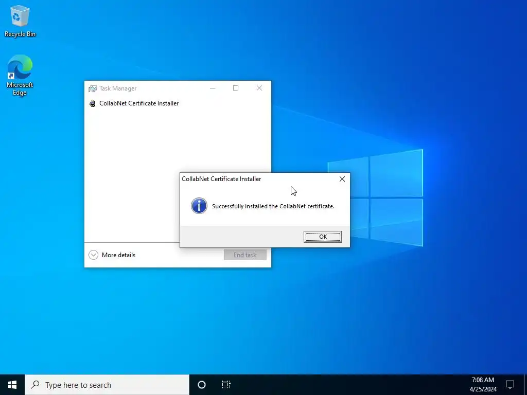Screen dimensions: 527x395
Task: Select CollabNet Certificate Installer in Task Manager
Action: (178, 103)
